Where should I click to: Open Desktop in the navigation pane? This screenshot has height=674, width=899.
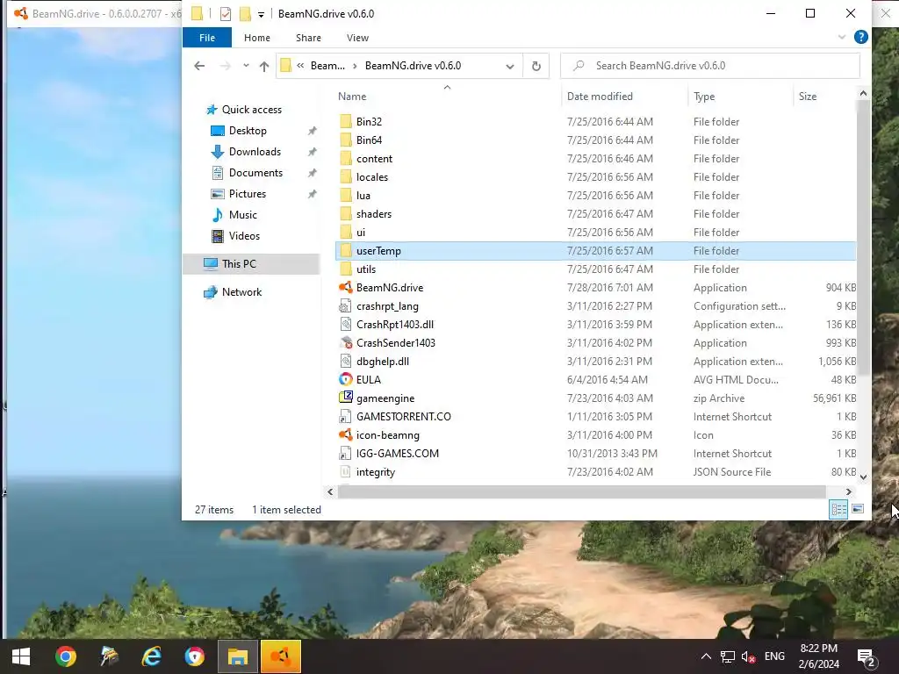tap(248, 131)
